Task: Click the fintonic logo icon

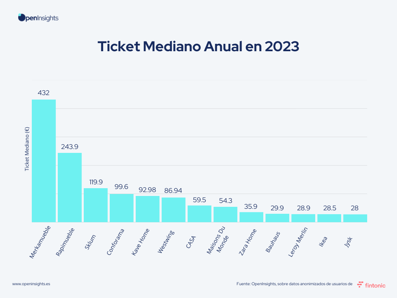Action: pos(360,284)
